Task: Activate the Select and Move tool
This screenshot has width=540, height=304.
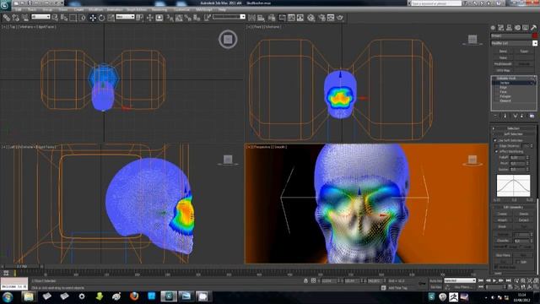Action: click(93, 18)
